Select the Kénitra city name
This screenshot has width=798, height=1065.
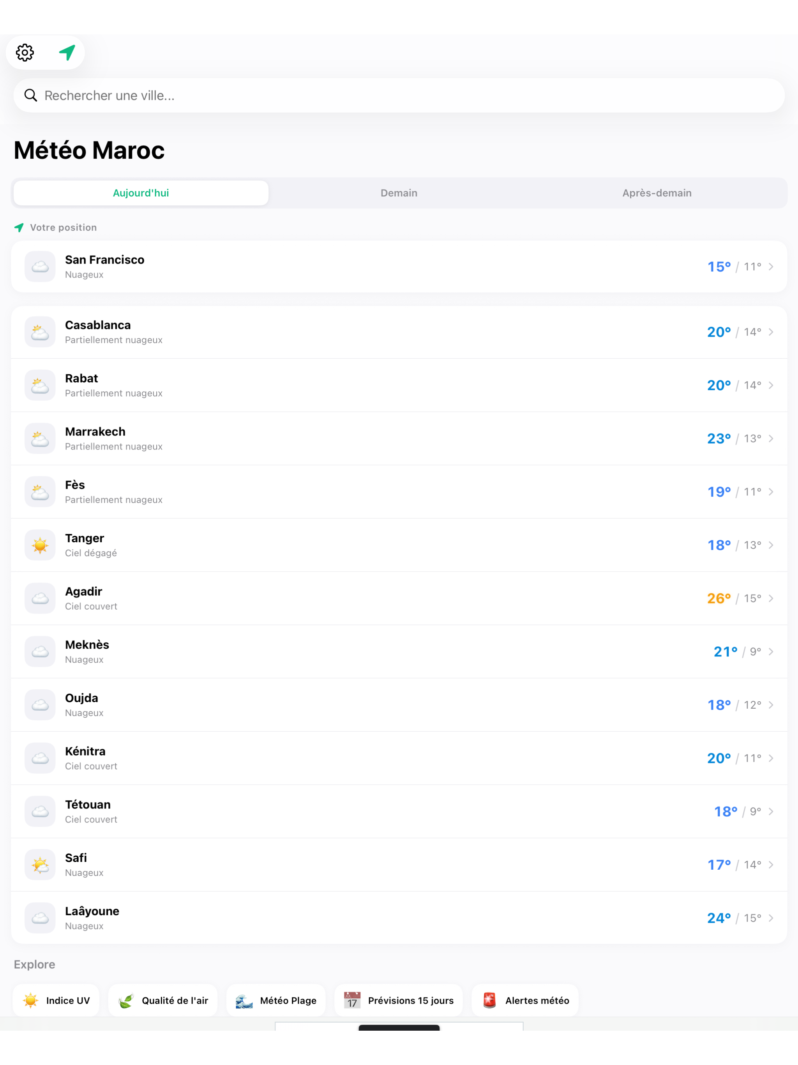(85, 751)
